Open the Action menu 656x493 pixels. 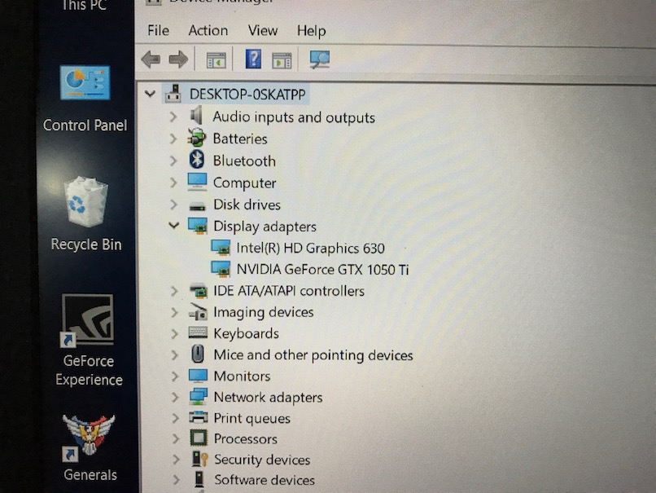(x=208, y=31)
